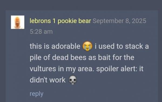Open the lebrons 1 pookie bear username

pos(60,21)
